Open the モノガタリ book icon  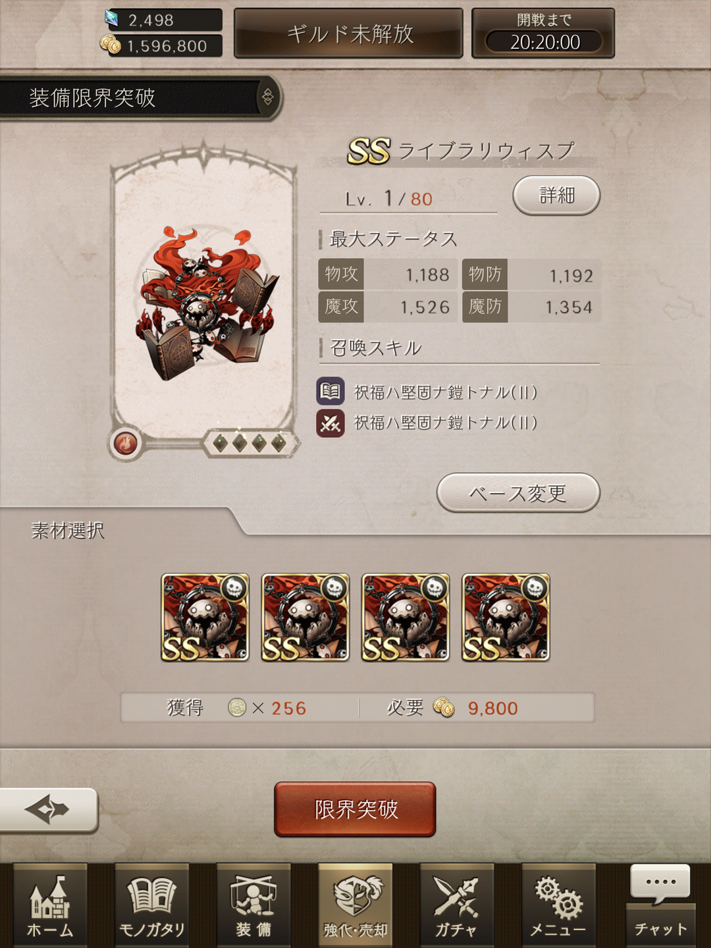click(152, 905)
